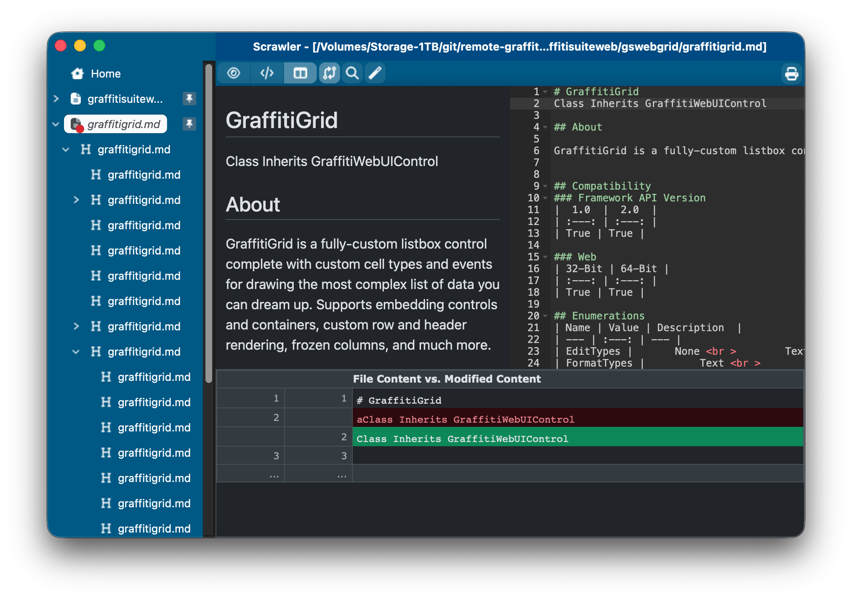
Task: Click the About paragraph text in preview
Action: (362, 294)
